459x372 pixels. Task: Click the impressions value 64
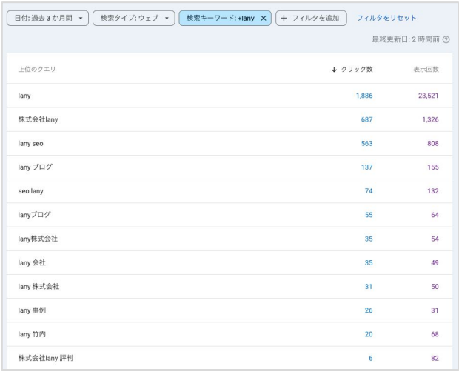435,215
